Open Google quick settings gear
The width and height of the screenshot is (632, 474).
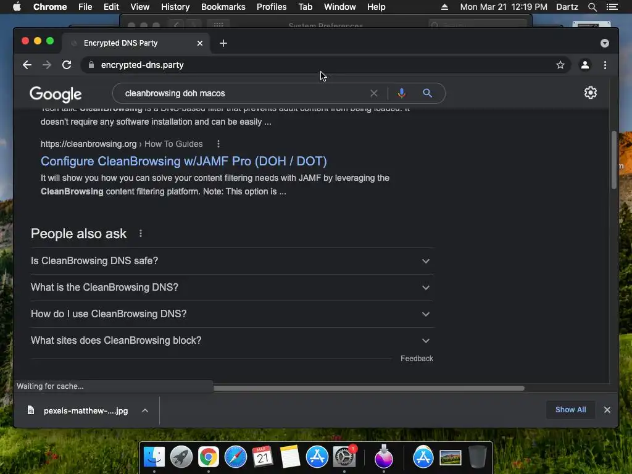point(591,93)
